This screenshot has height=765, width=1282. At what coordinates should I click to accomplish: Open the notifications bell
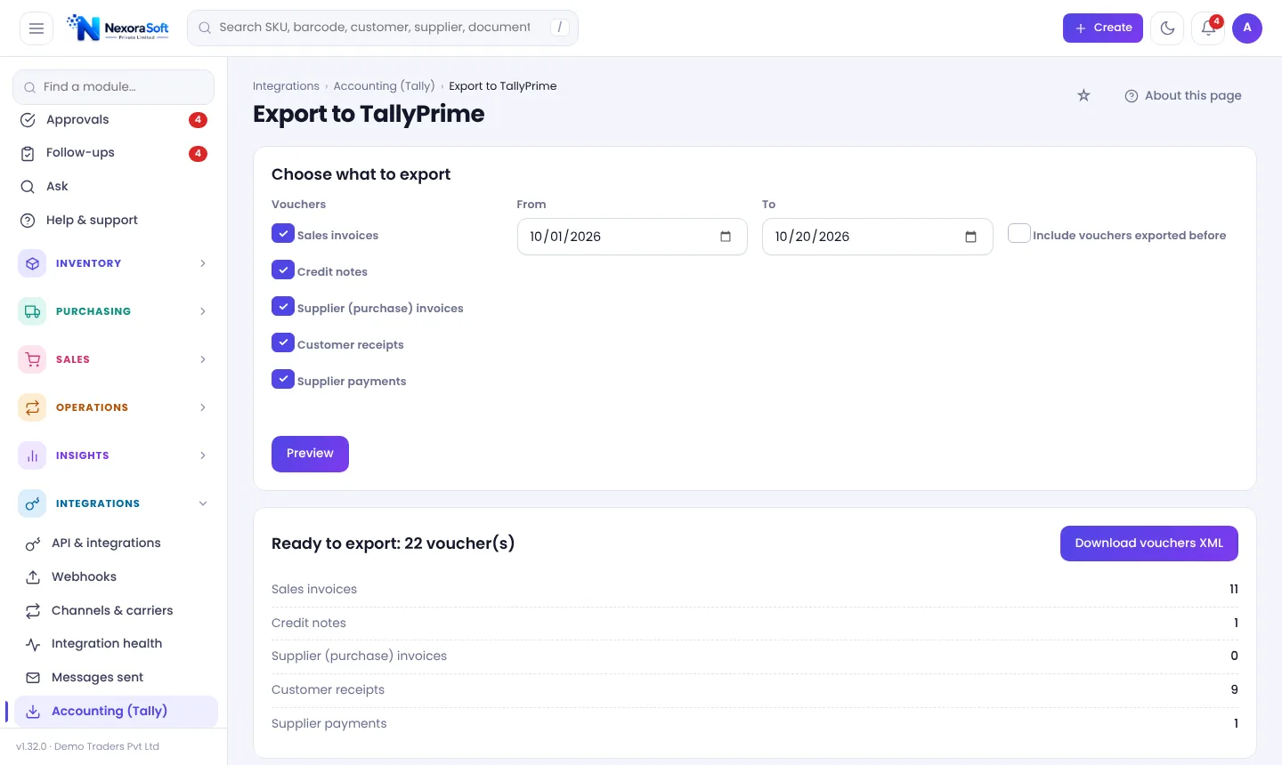pos(1208,28)
